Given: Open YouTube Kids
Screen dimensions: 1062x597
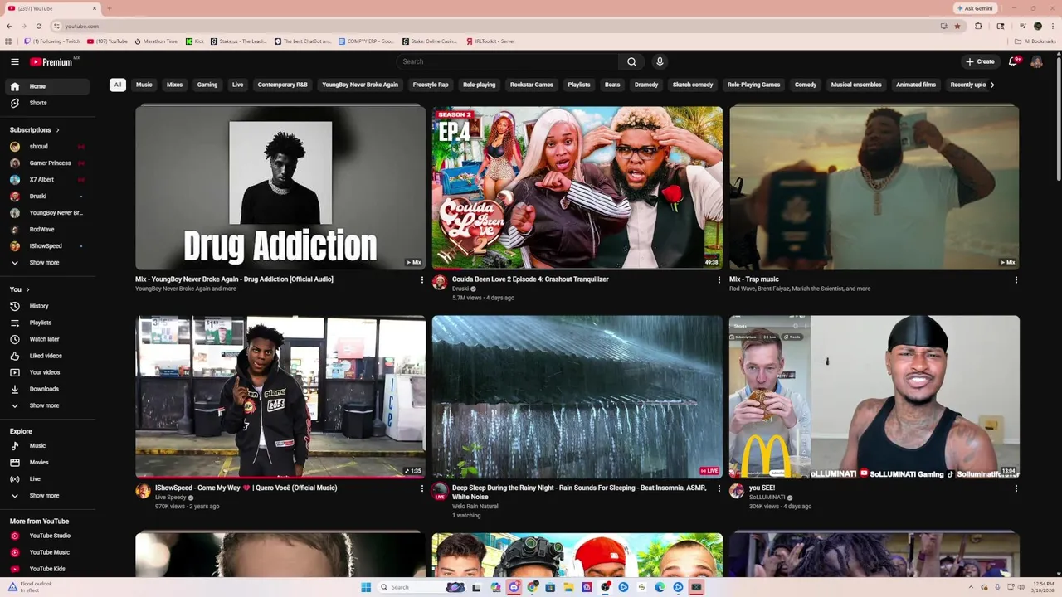Looking at the screenshot, I should tap(46, 569).
